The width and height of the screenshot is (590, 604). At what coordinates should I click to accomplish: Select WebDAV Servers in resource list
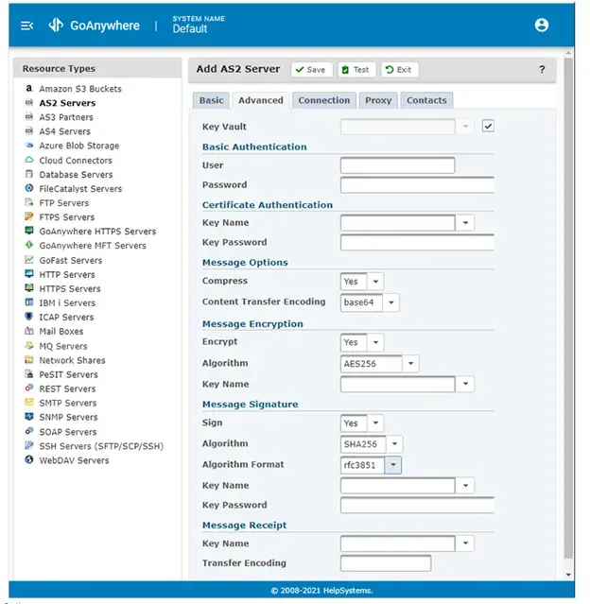(x=74, y=460)
